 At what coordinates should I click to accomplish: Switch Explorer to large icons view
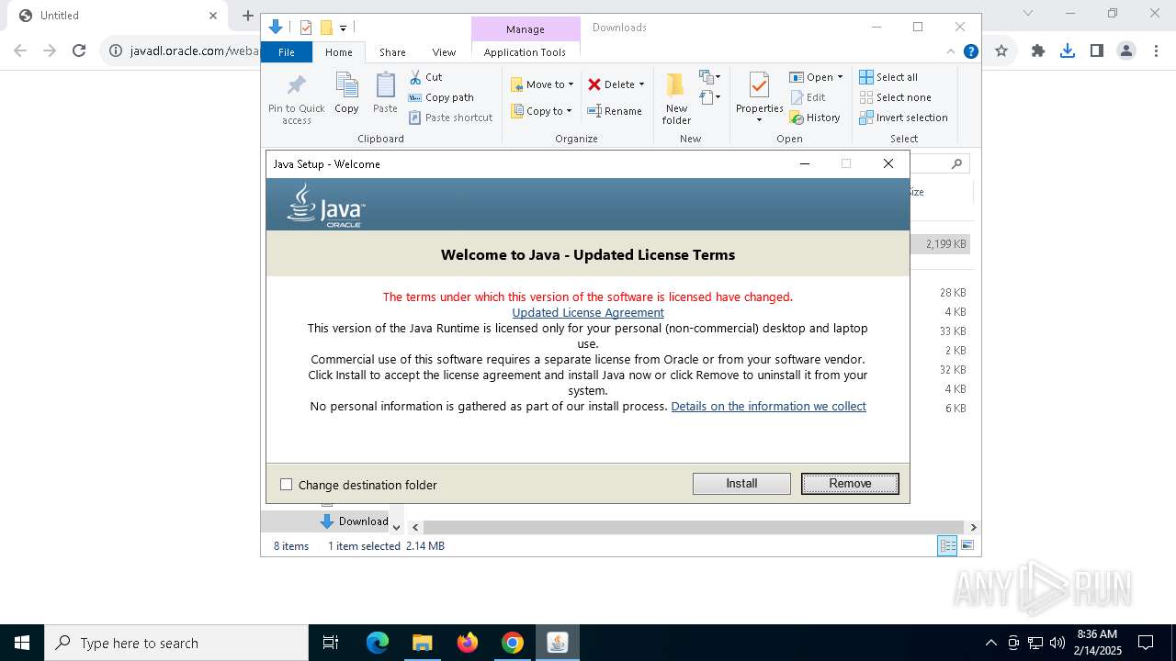967,545
